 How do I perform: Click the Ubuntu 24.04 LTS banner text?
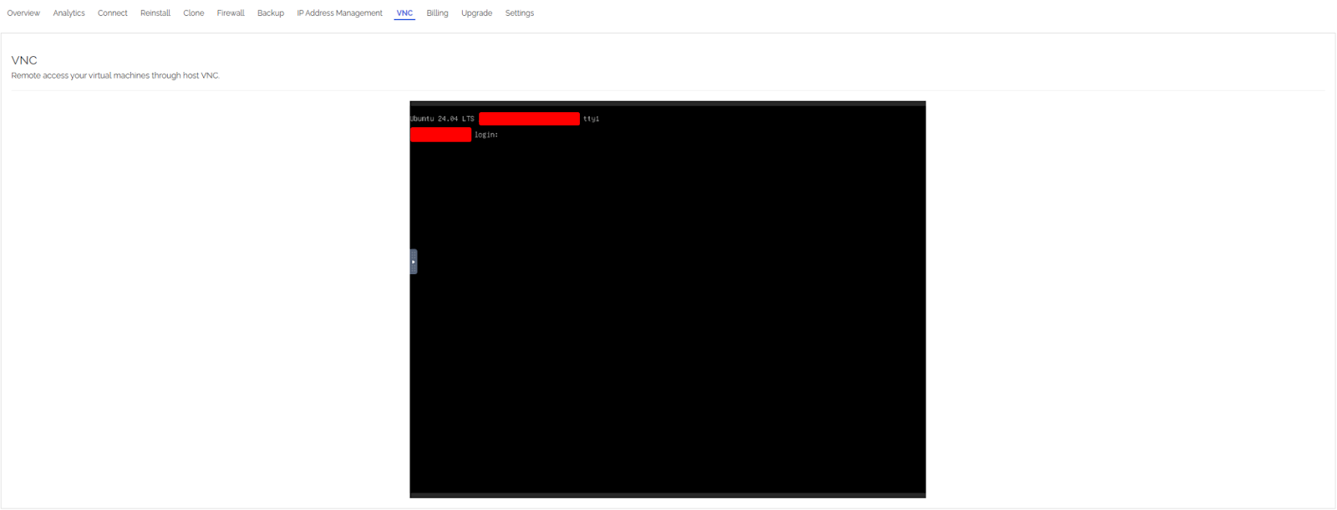[442, 119]
